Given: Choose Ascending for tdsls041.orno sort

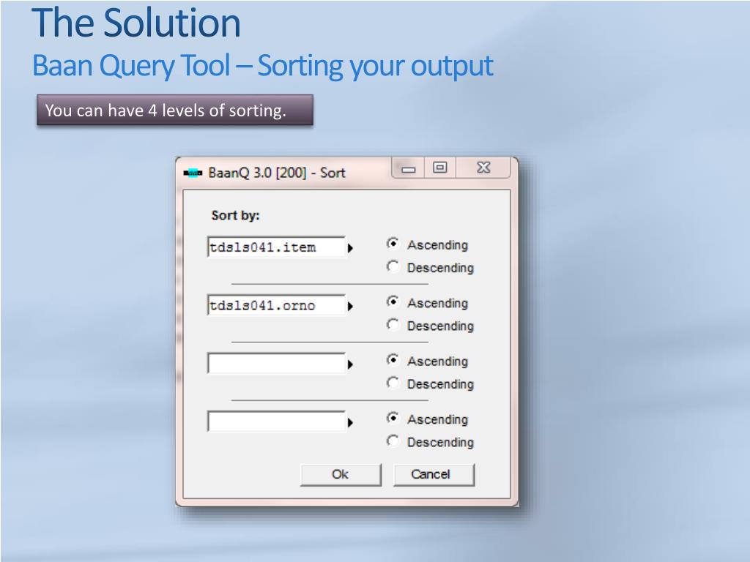Looking at the screenshot, I should pyautogui.click(x=393, y=301).
